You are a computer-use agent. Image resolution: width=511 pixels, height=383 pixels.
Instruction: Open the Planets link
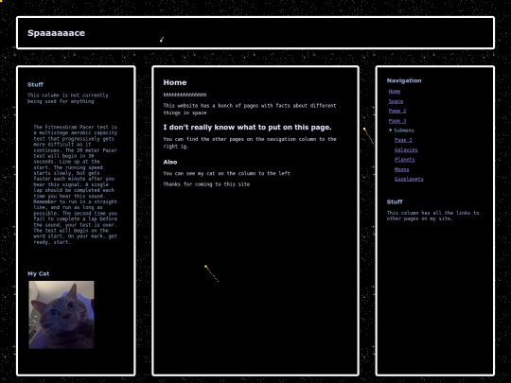pyautogui.click(x=404, y=160)
